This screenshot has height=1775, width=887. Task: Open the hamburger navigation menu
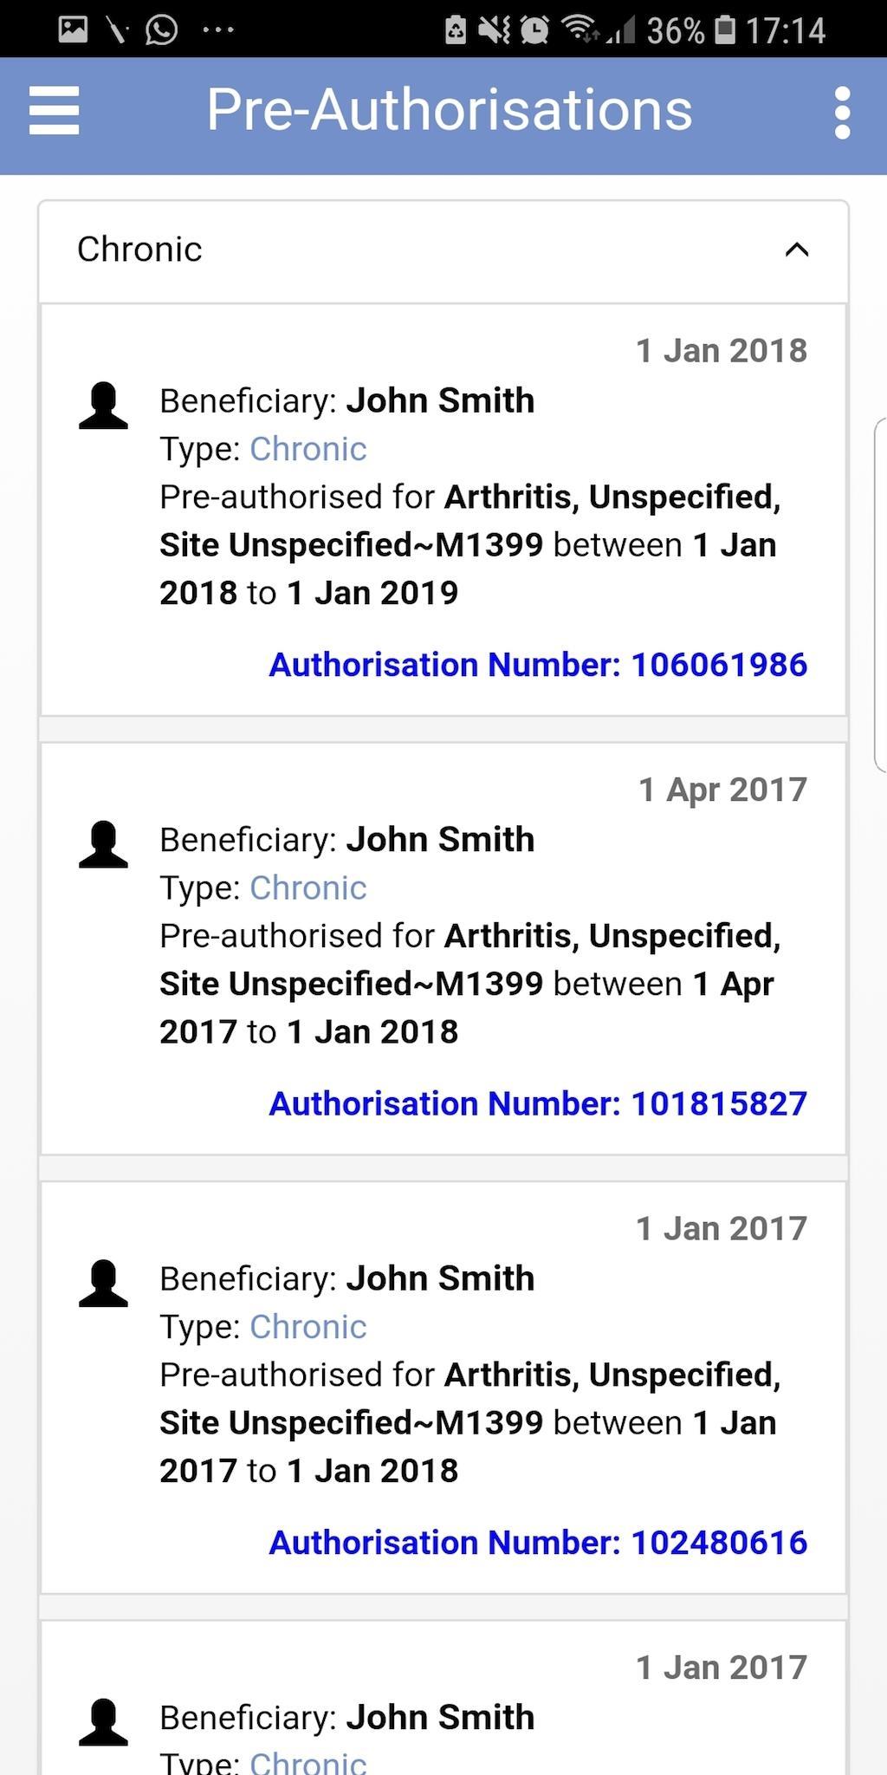(54, 110)
